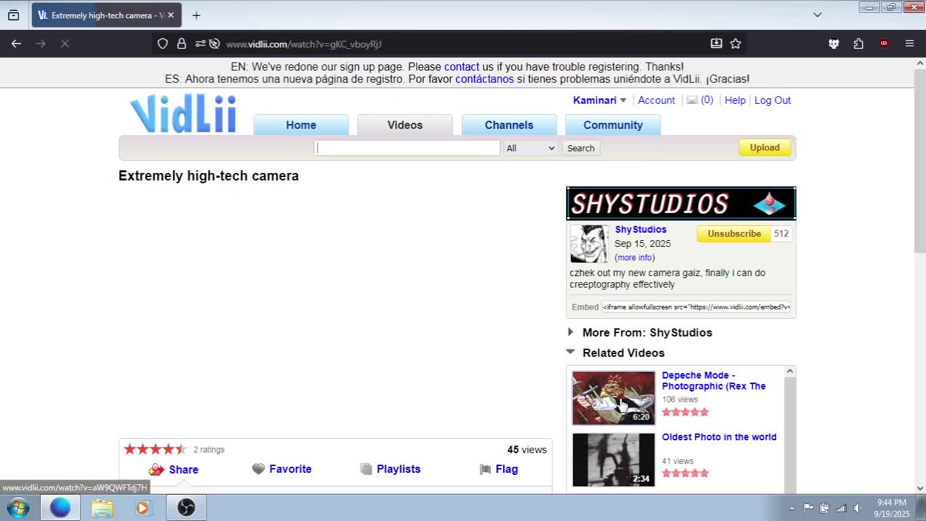Open Playlists option below video
The image size is (926, 521).
(x=390, y=469)
